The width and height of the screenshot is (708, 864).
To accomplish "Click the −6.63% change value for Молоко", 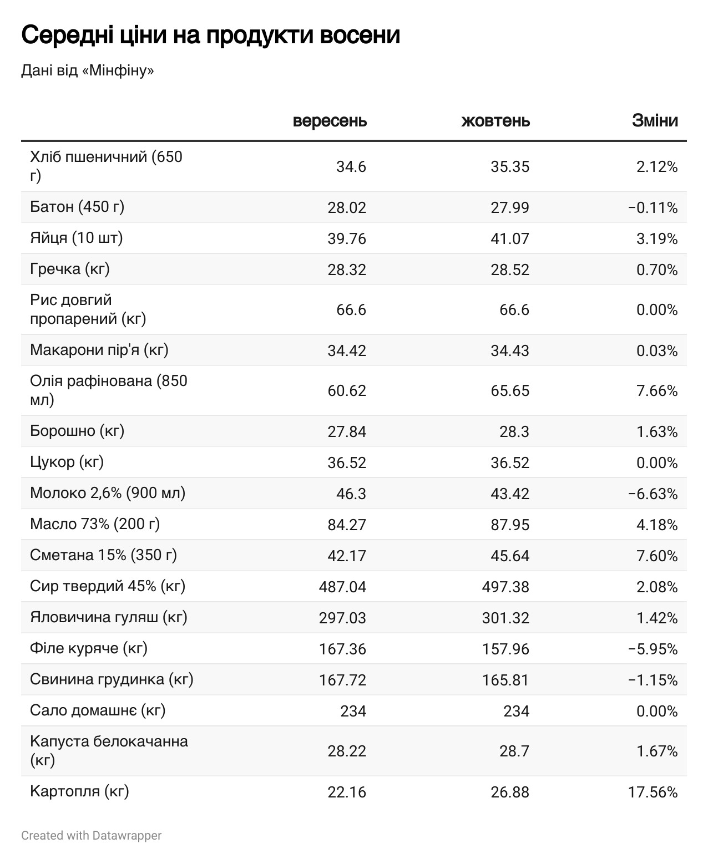I will coord(653,494).
